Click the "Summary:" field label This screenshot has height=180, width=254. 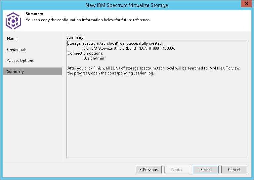75,37
